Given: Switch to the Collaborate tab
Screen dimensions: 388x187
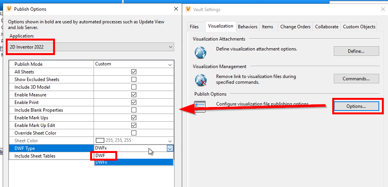Looking at the screenshot, I should click(327, 27).
